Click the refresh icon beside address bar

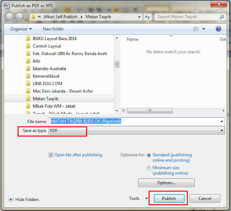tap(147, 17)
